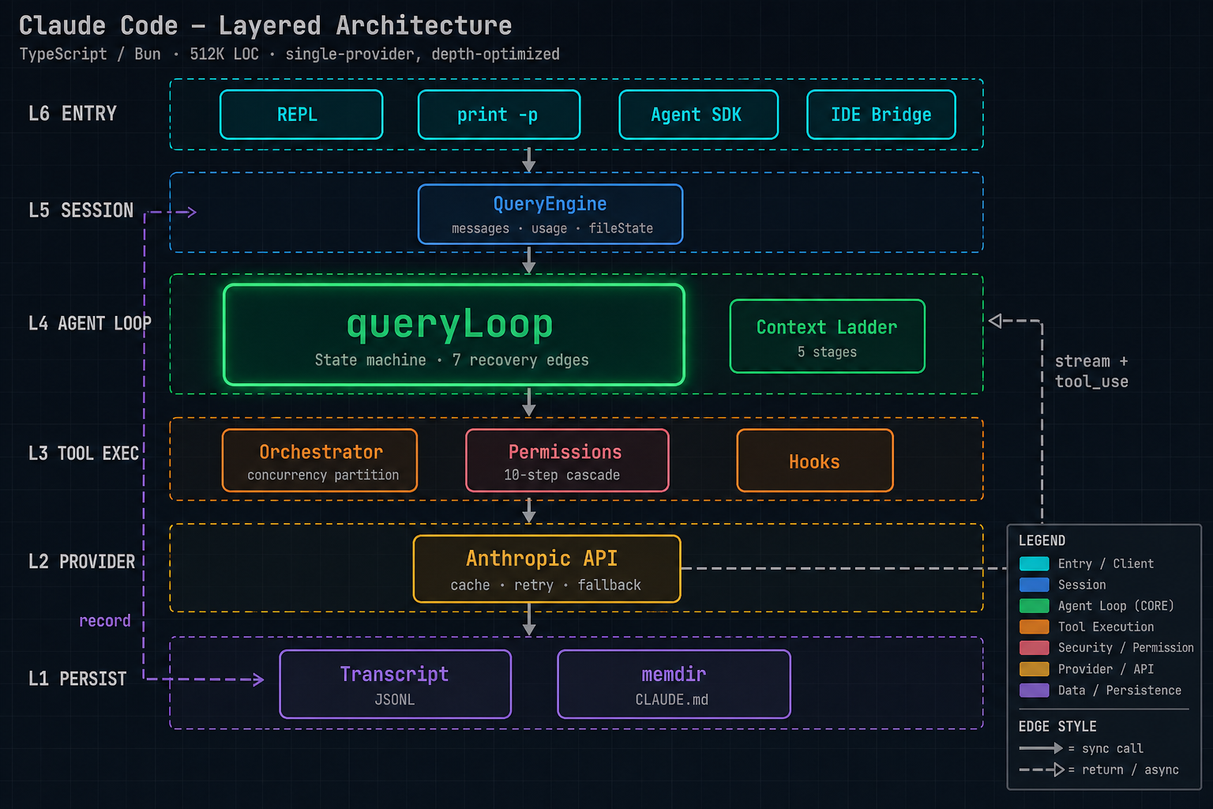Select the purple "record" edge label
This screenshot has width=1213, height=809.
(105, 621)
